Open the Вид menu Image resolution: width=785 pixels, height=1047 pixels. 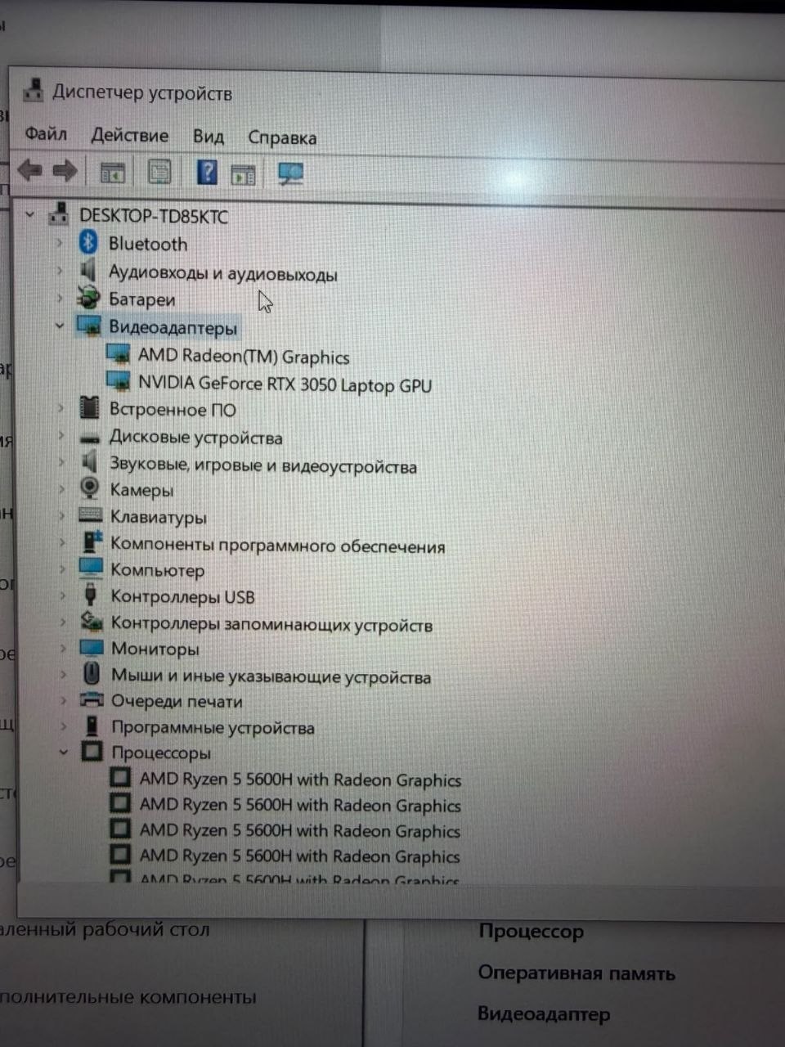[209, 136]
